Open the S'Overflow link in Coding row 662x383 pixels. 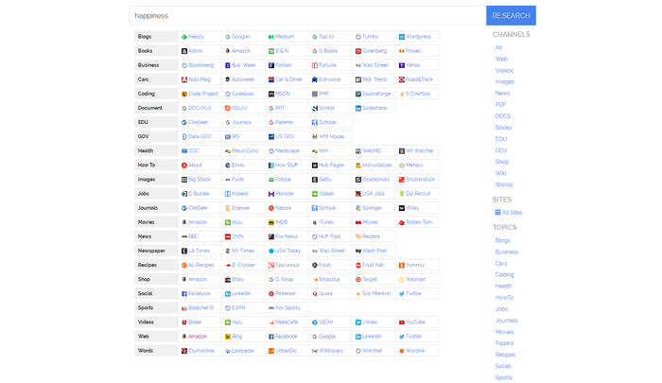[x=418, y=94]
